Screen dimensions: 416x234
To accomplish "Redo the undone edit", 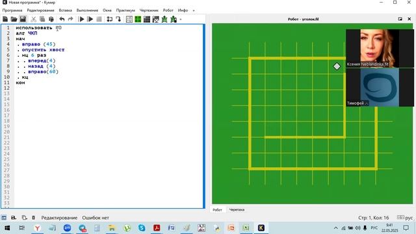I will [70, 19].
